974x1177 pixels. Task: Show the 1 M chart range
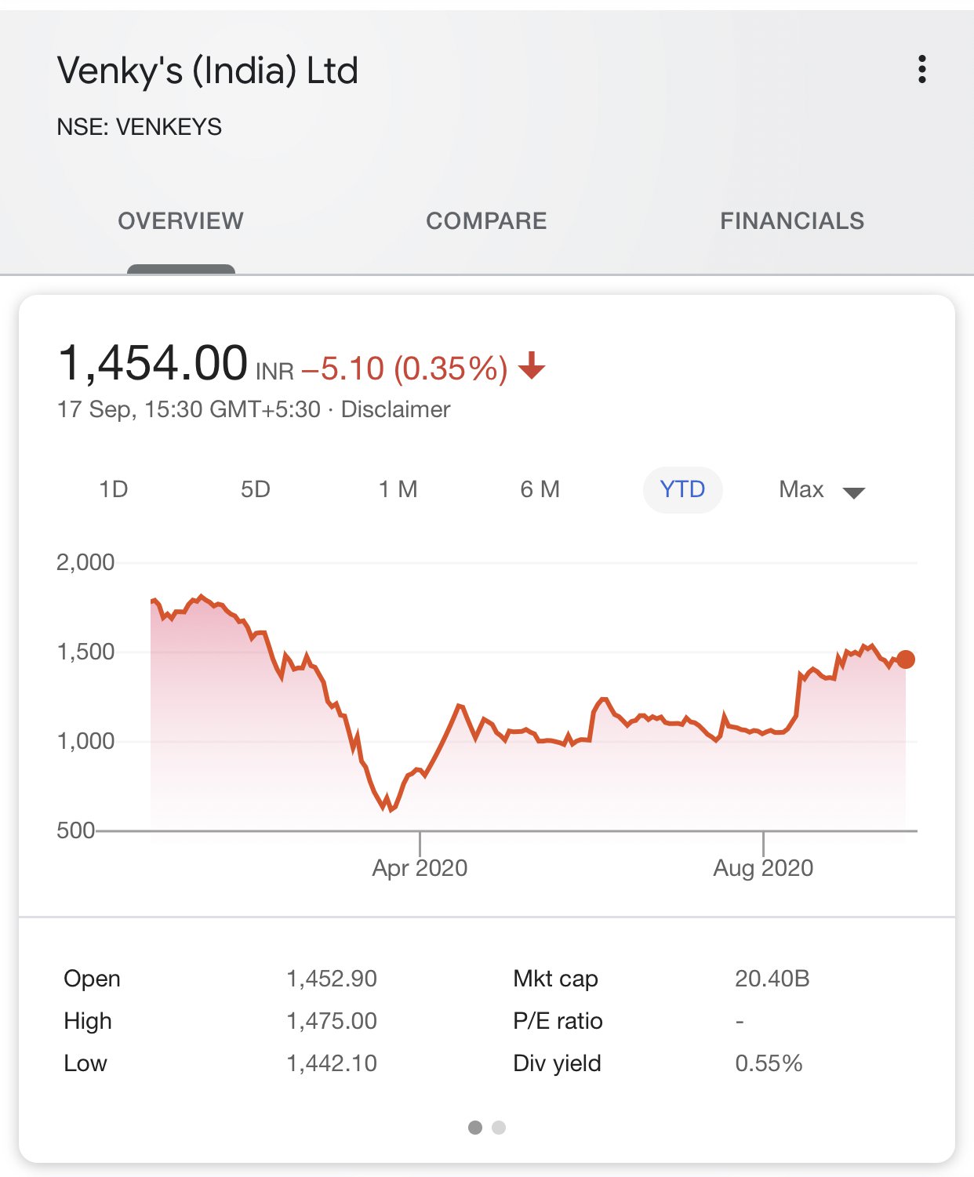pyautogui.click(x=398, y=489)
